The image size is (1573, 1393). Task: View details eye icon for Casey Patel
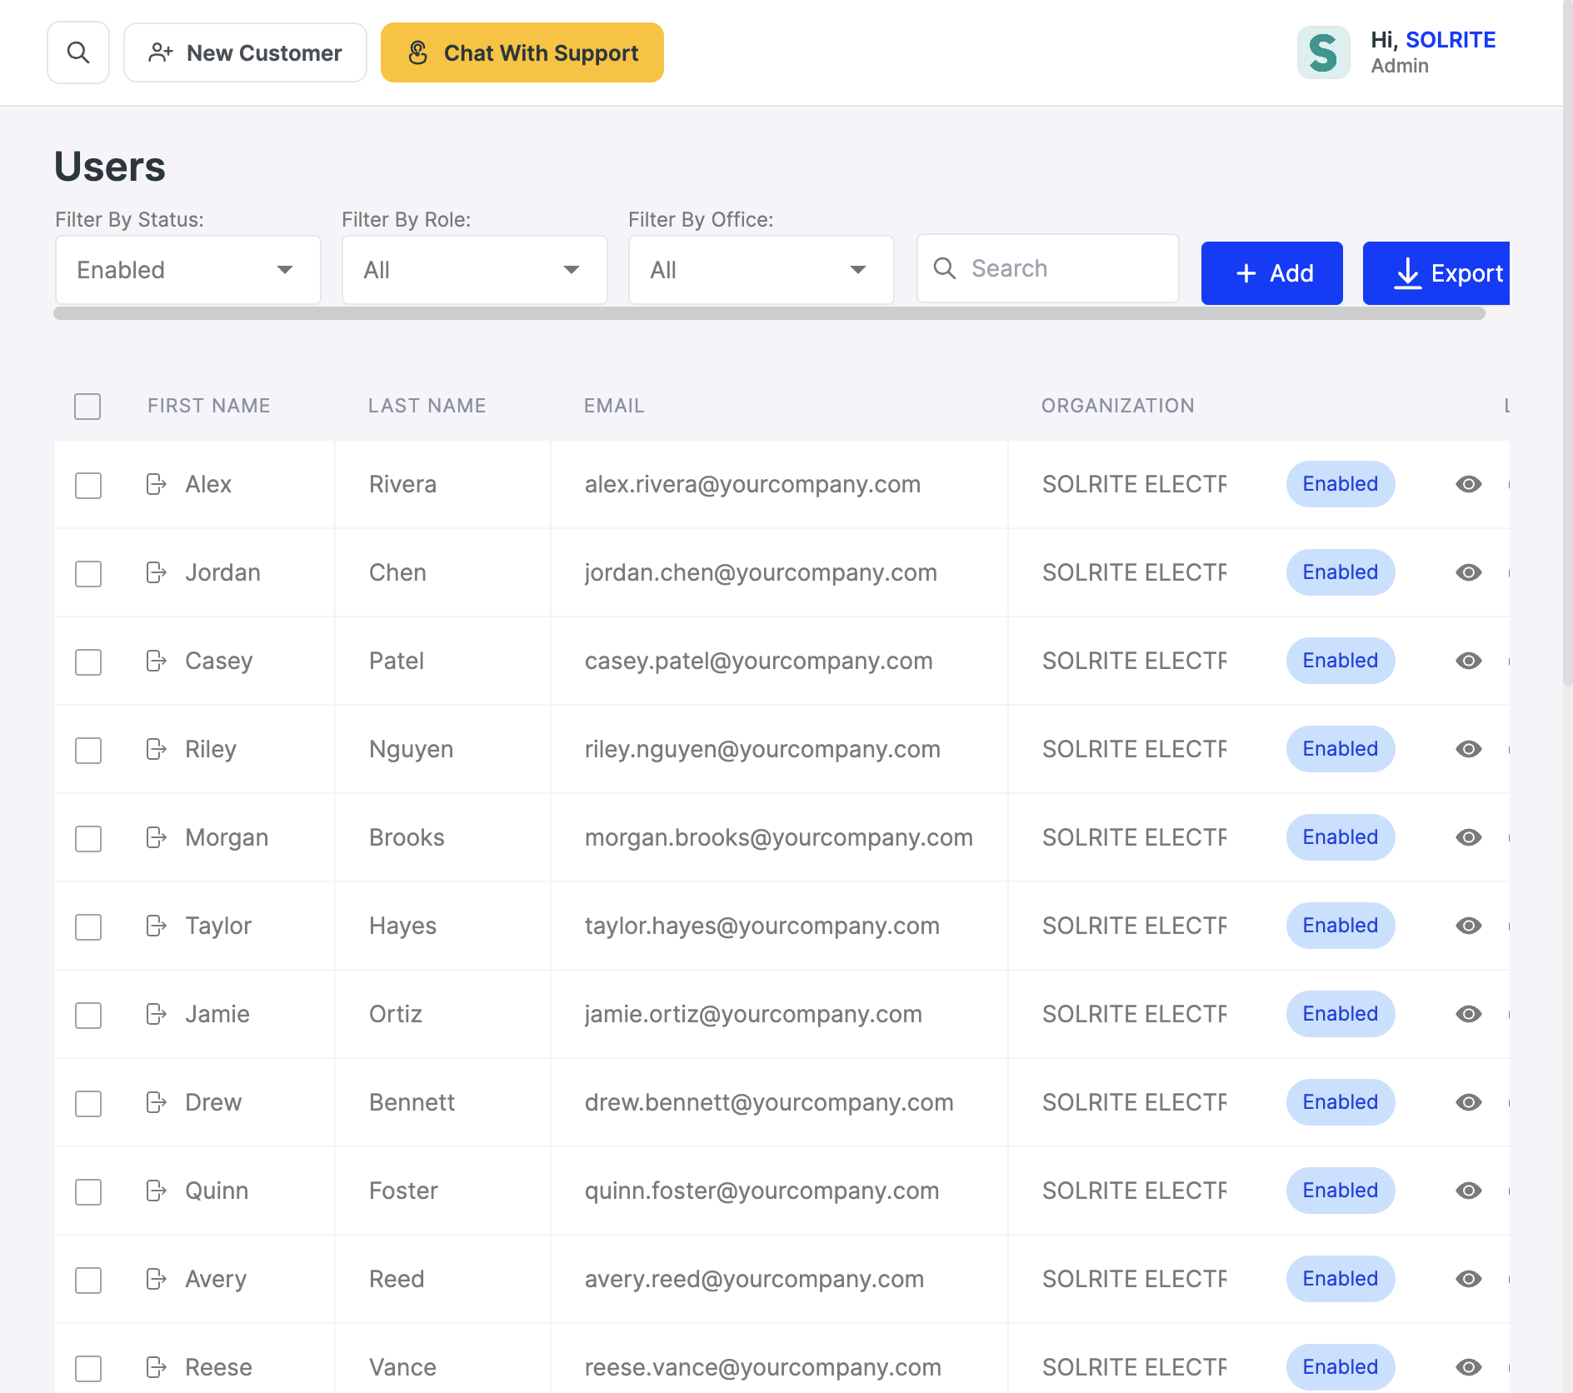click(x=1468, y=661)
